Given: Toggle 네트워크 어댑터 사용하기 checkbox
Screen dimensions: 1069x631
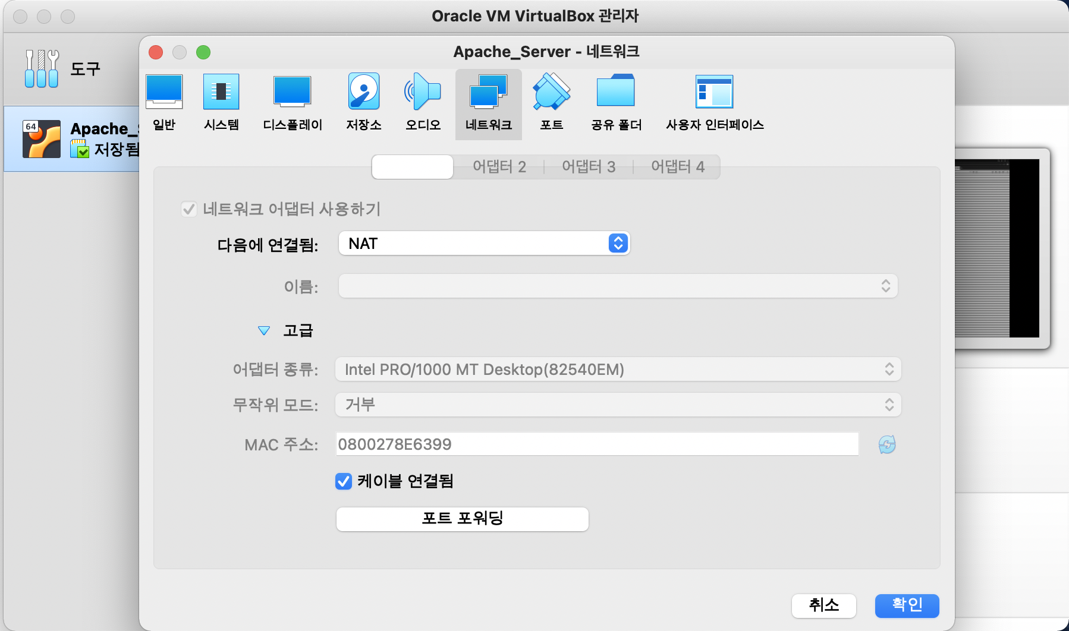Looking at the screenshot, I should (x=189, y=209).
